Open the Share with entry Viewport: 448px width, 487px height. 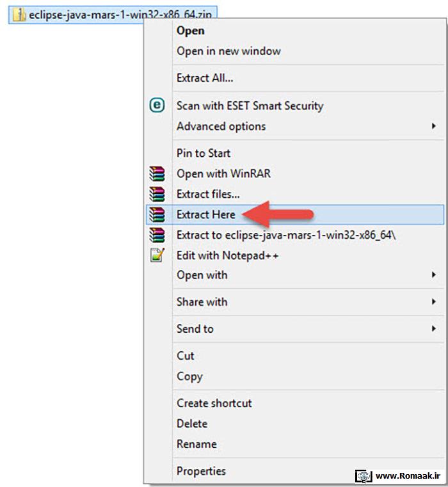[x=294, y=302]
